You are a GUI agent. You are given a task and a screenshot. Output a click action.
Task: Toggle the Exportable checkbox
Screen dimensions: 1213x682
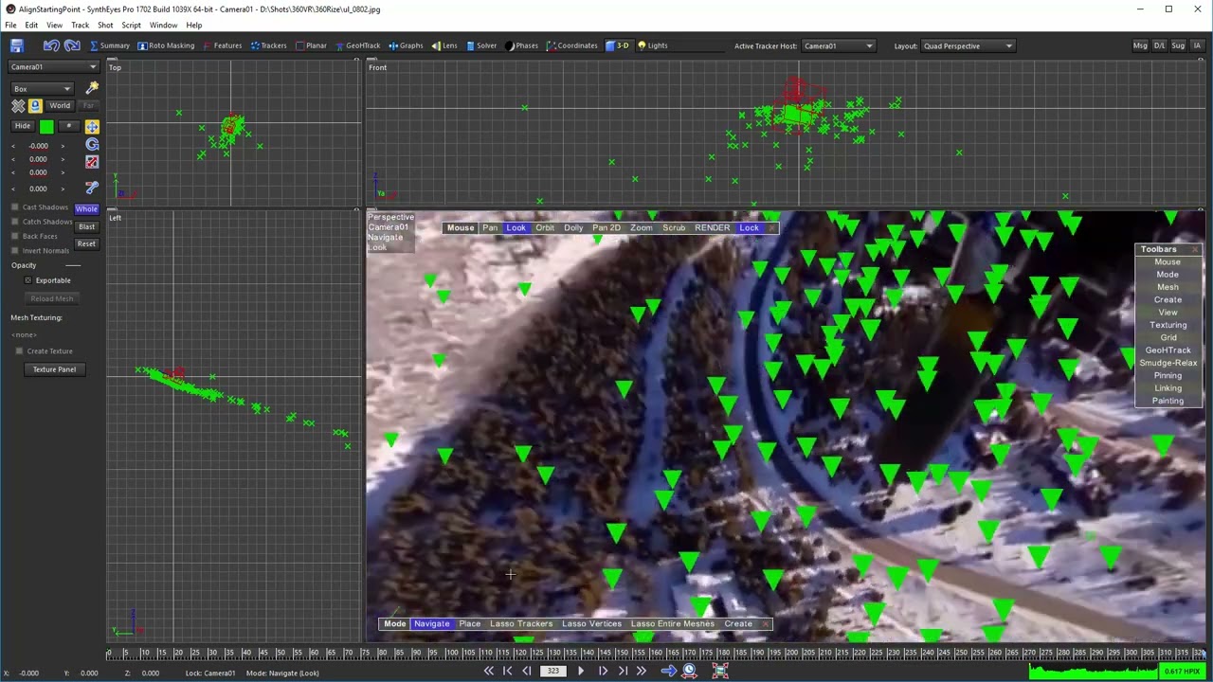click(28, 280)
